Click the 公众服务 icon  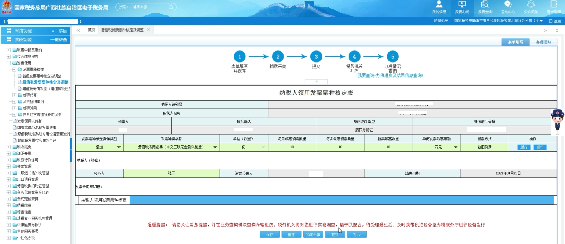(x=531, y=5)
